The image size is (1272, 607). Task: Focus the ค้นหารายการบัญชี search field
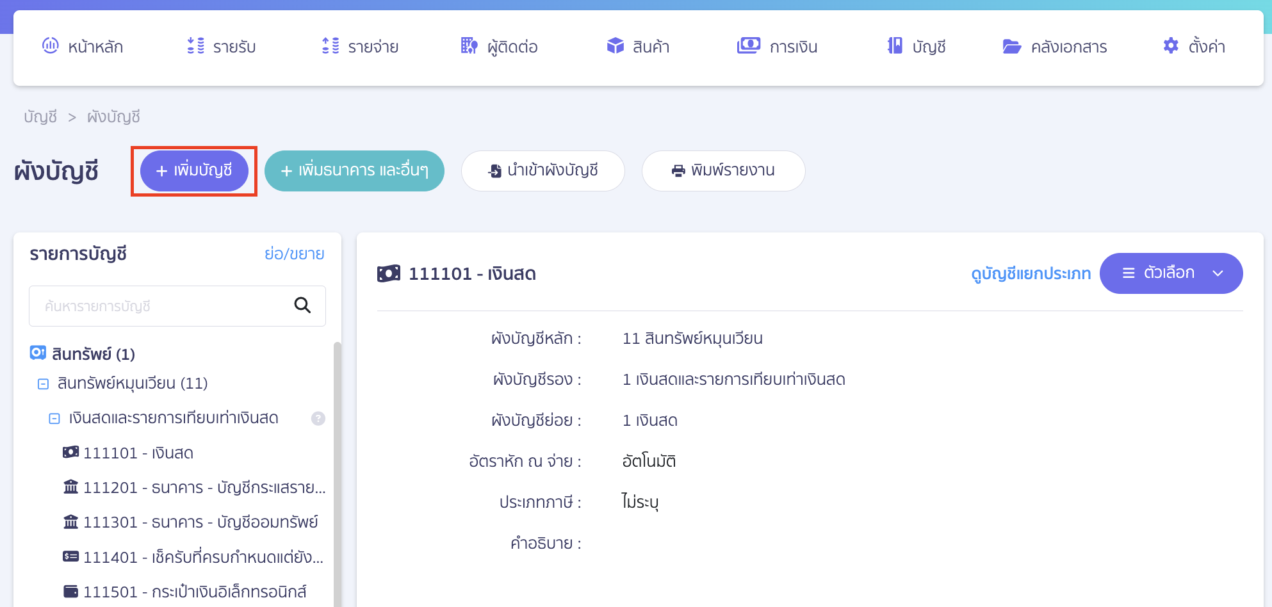click(177, 306)
